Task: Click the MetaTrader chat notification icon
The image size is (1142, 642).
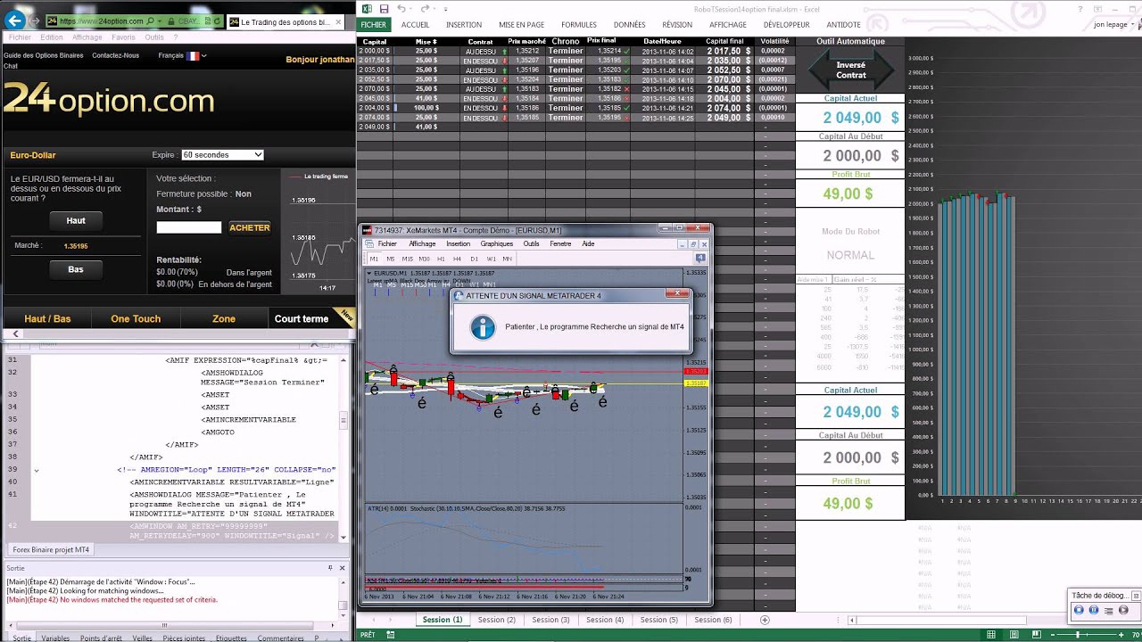Action: (x=700, y=259)
